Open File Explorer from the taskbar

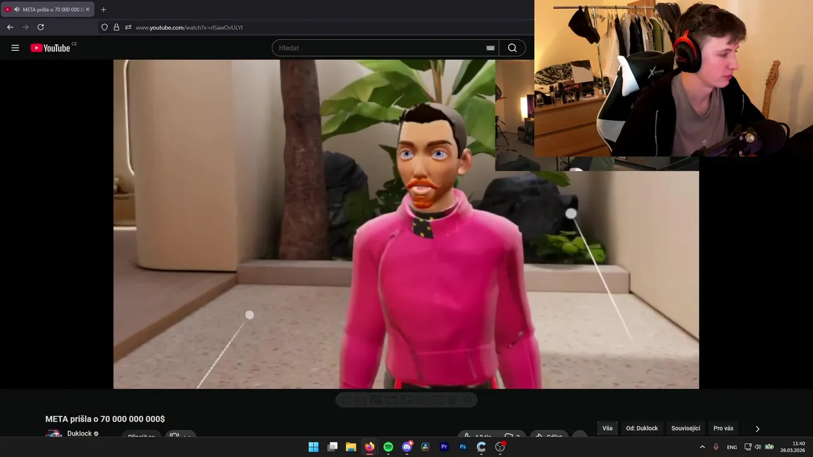(x=351, y=447)
